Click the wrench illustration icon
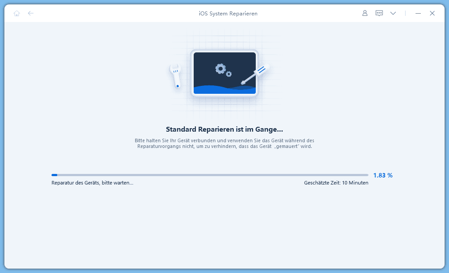 [176, 76]
